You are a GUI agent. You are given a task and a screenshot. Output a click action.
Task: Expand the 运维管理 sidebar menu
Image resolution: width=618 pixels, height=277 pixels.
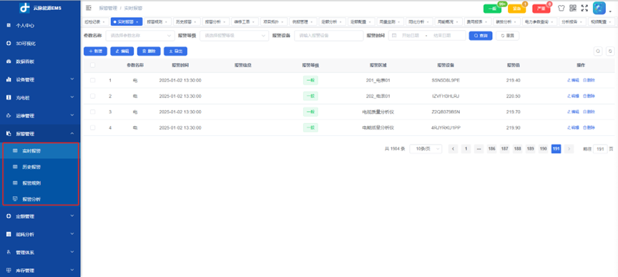tap(40, 116)
